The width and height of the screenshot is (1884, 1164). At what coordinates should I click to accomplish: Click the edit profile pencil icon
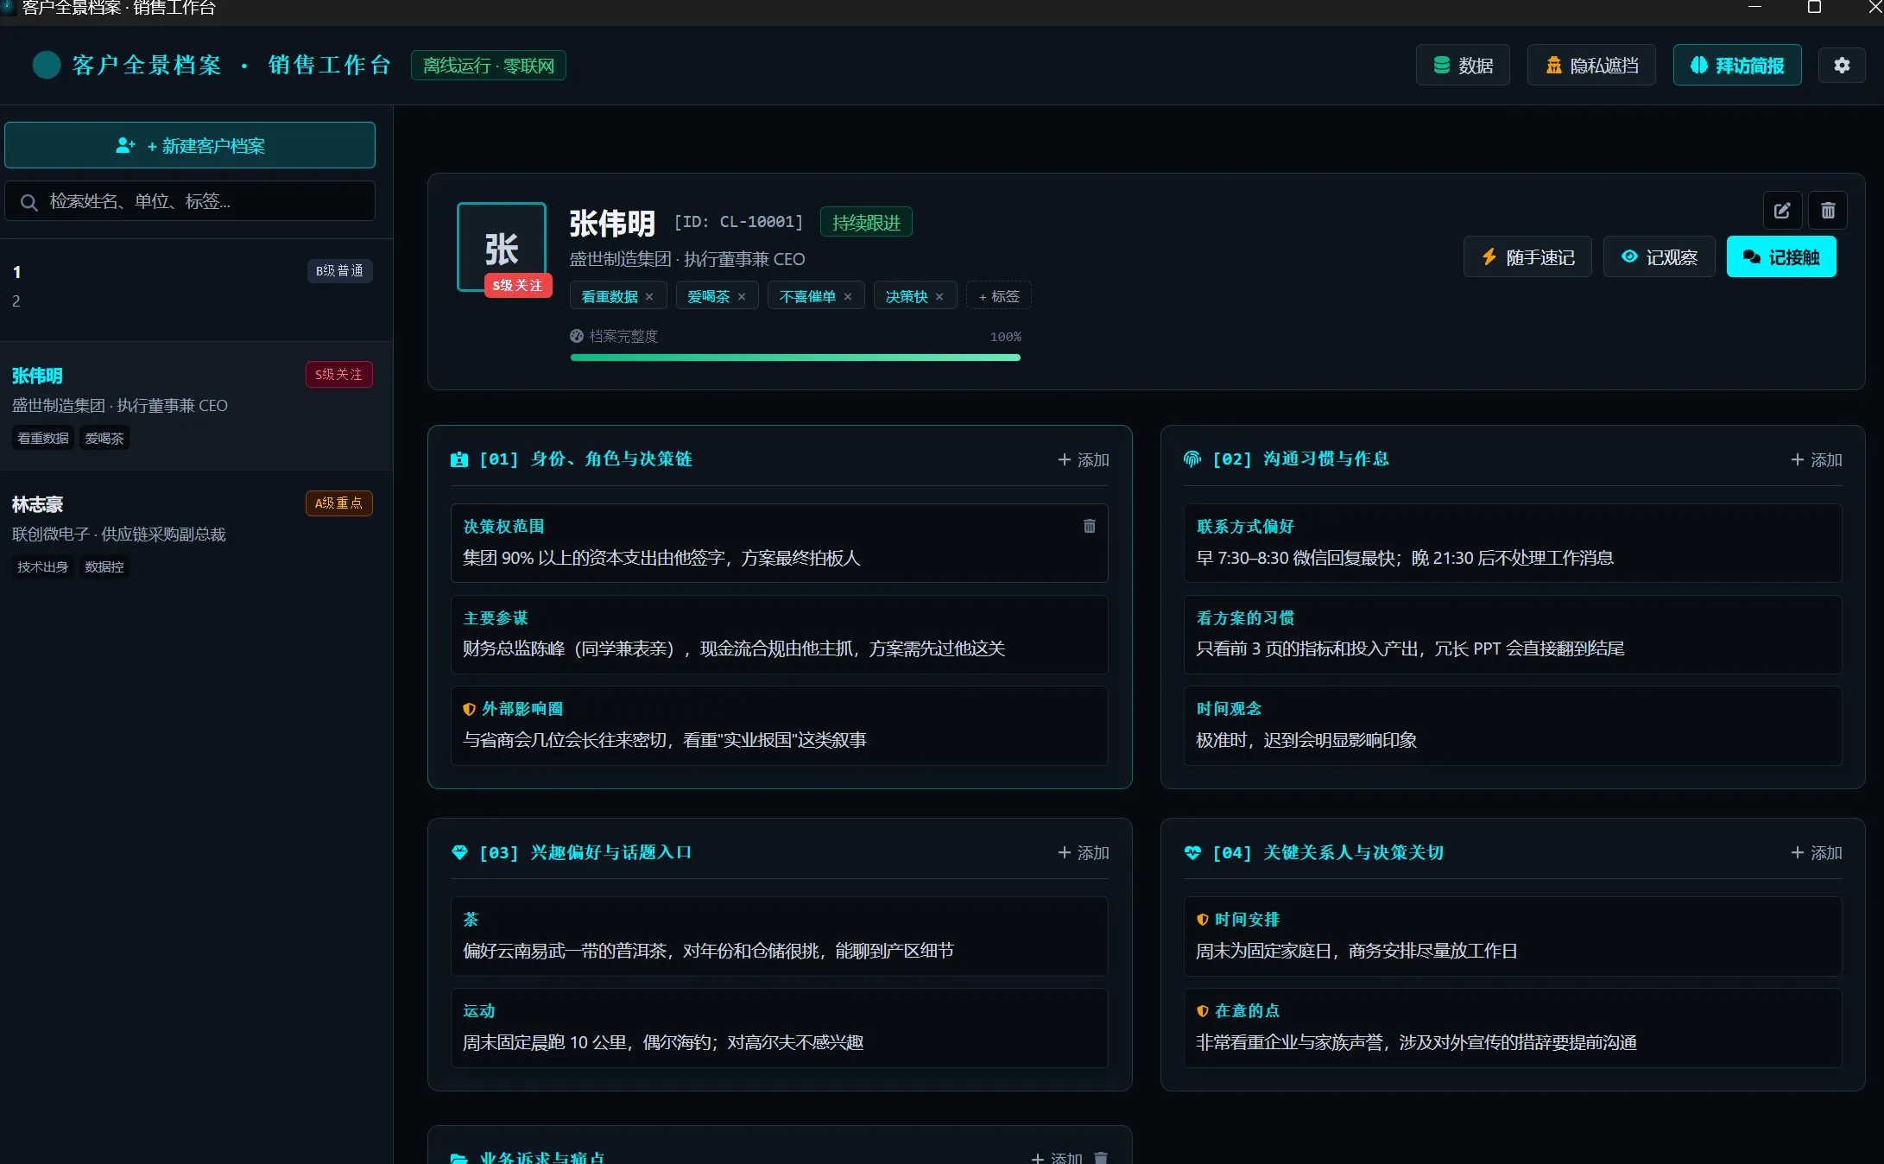(1782, 210)
